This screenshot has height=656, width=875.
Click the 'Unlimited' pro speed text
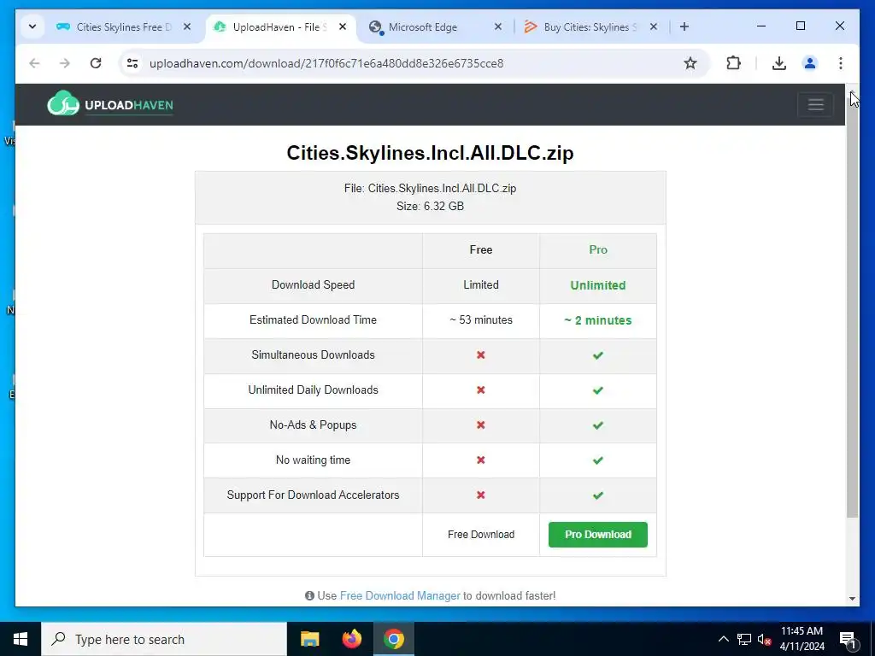597,285
